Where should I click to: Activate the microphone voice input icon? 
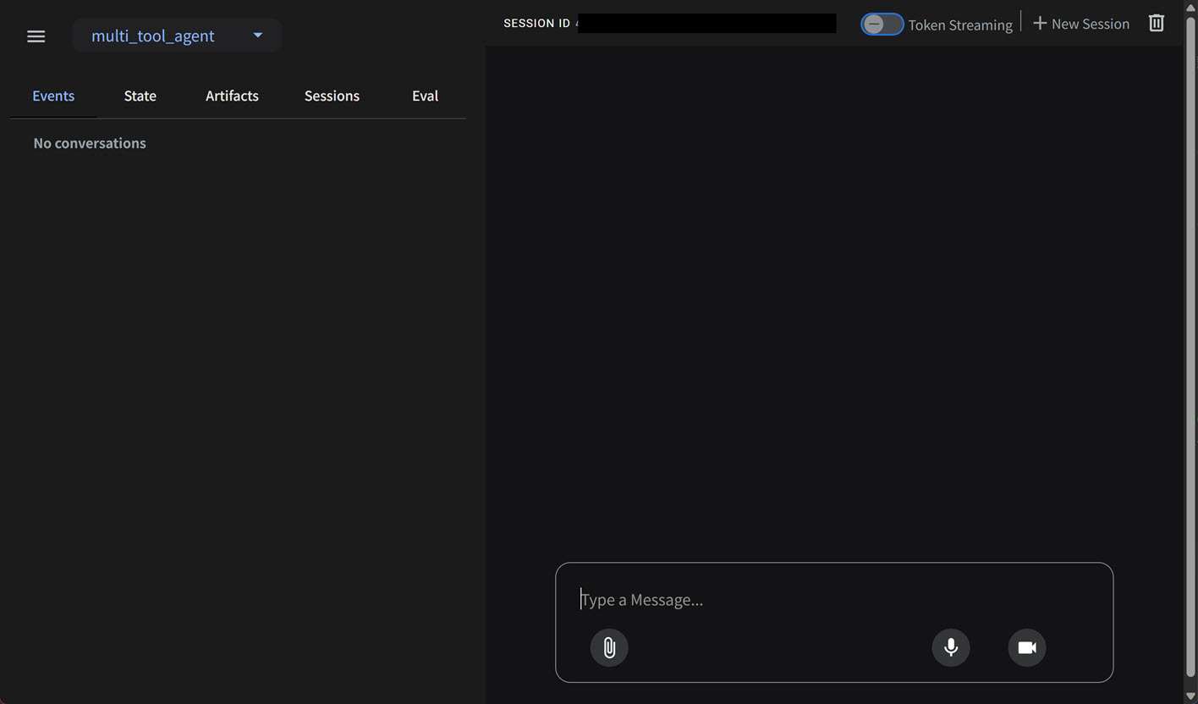pyautogui.click(x=950, y=646)
